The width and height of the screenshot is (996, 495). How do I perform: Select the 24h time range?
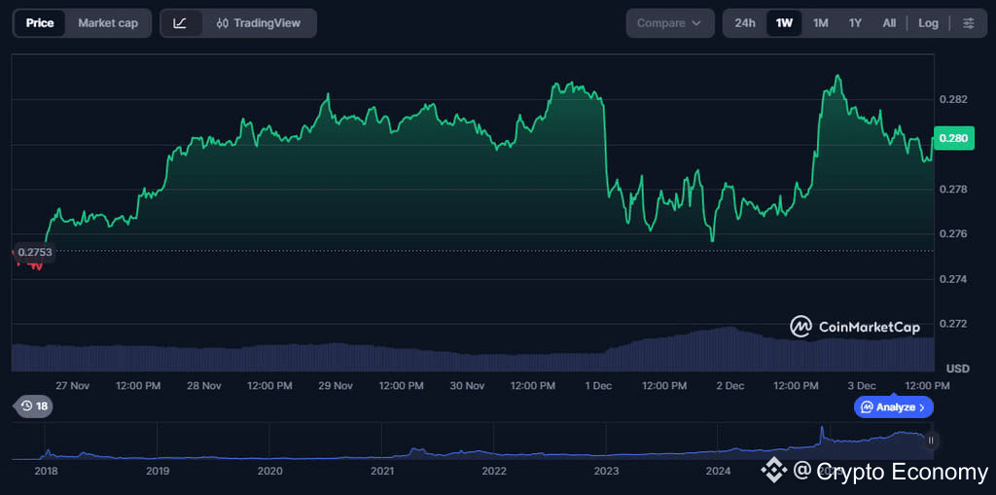745,23
